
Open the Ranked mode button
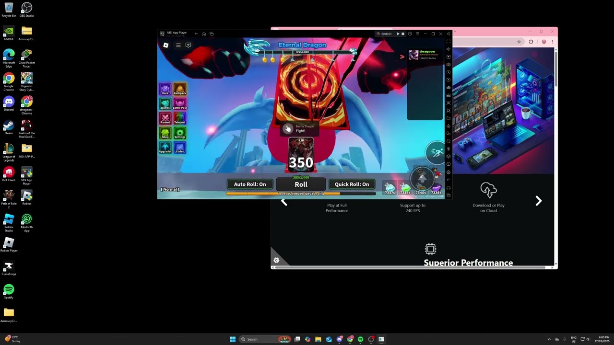point(165,118)
